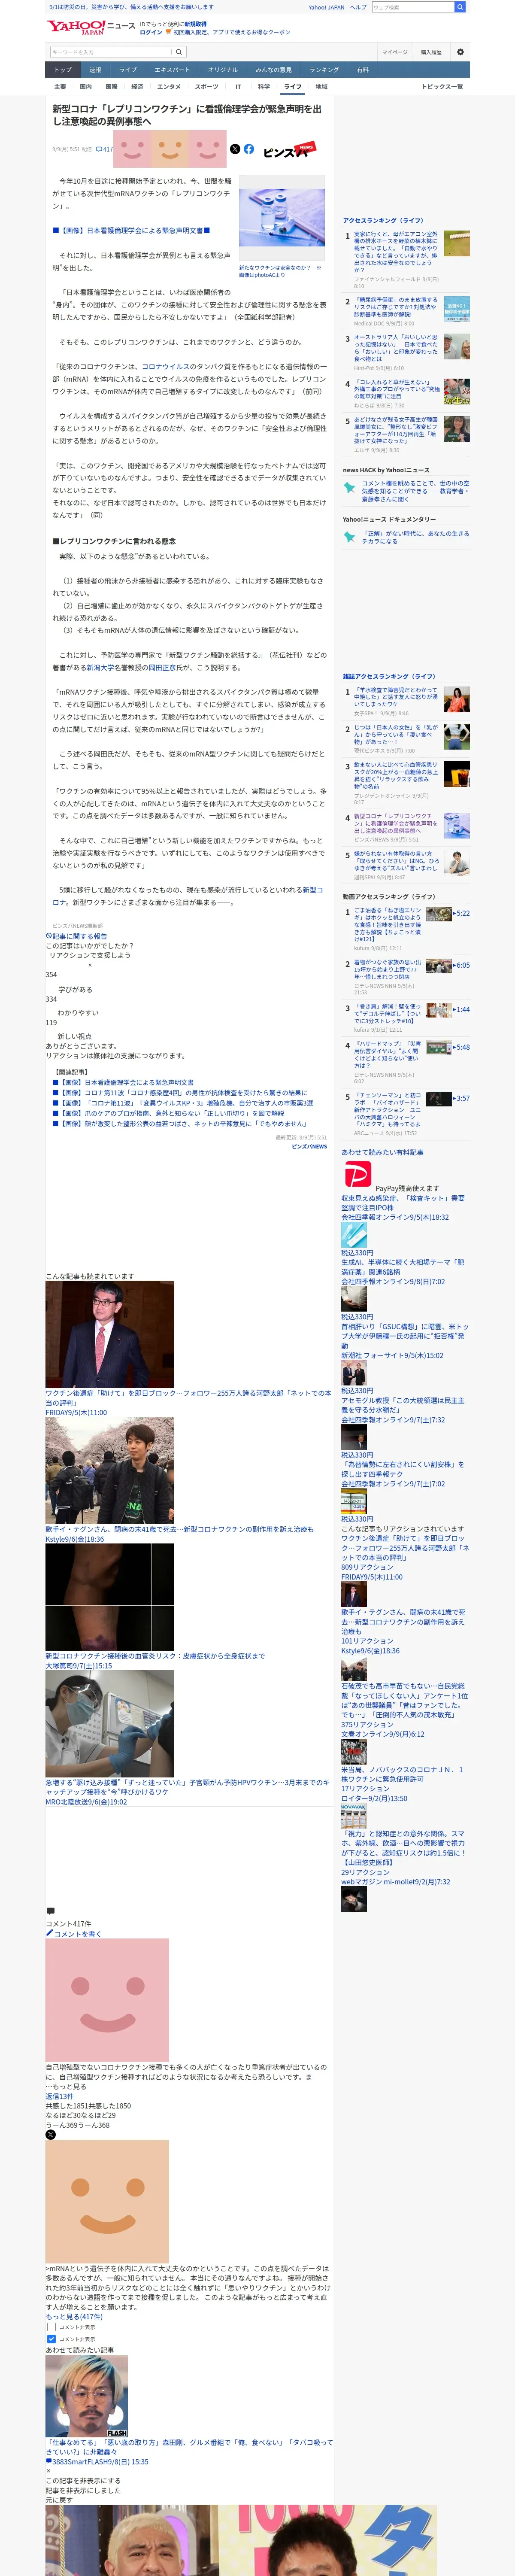This screenshot has width=515, height=2576.
Task: Check the unchecked コメント非表示 checkbox
Action: 52,2327
